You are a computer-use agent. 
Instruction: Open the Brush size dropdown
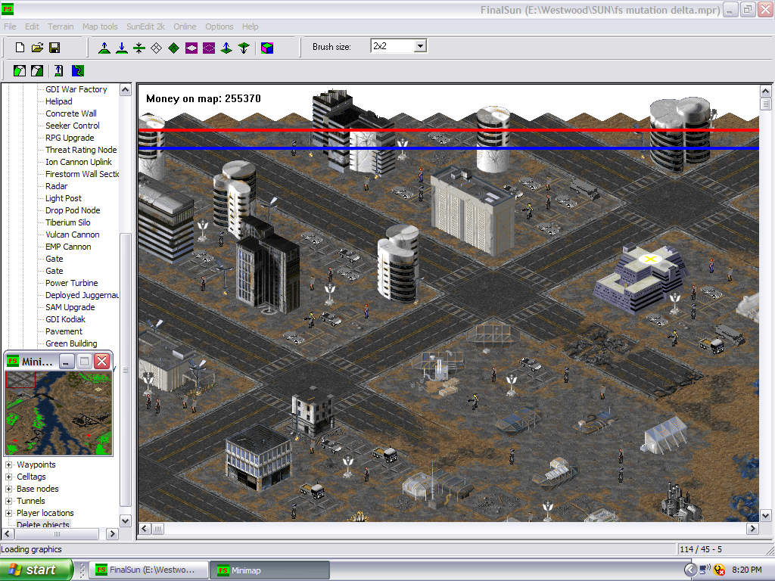(420, 46)
